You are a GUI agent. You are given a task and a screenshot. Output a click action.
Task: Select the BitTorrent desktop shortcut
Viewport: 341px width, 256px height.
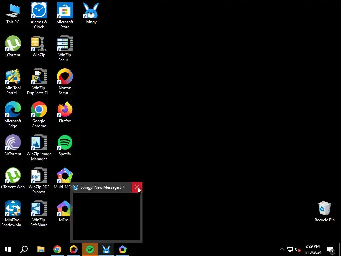(13, 146)
